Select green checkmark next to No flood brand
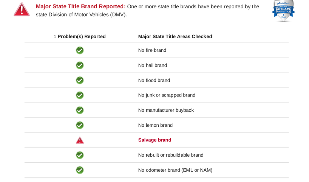The image size is (309, 182). (80, 80)
